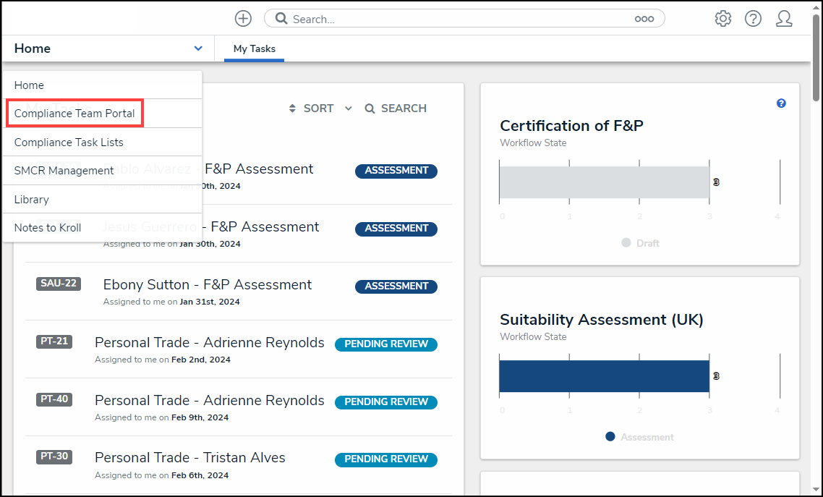Click the magnifier icon in the search bar
This screenshot has height=497, width=823.
pos(282,18)
